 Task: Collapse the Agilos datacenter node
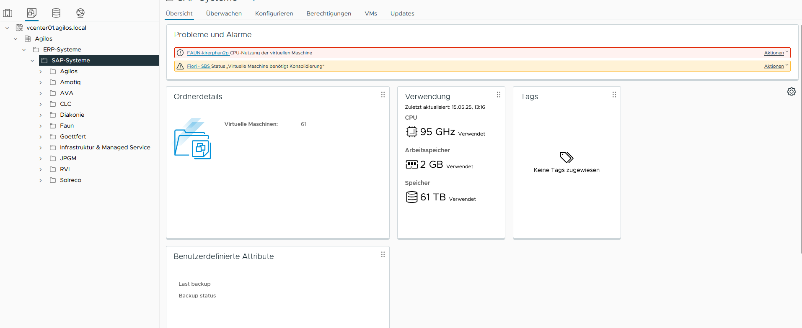tap(16, 39)
